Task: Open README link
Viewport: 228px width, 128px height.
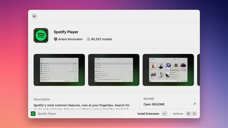Action: click(x=154, y=104)
